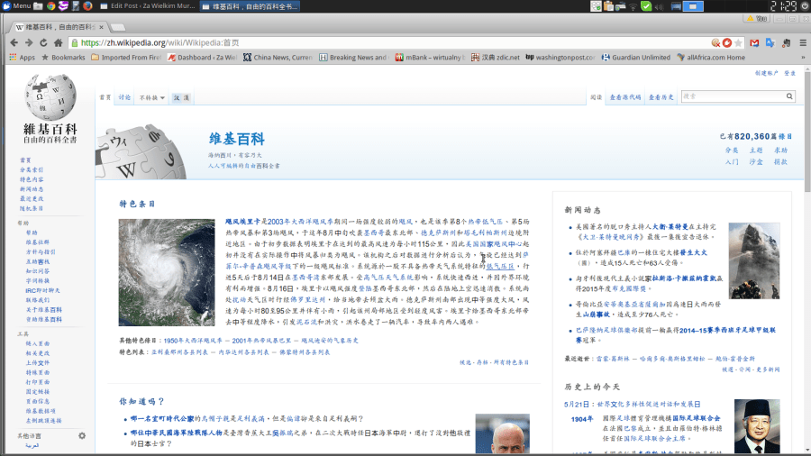This screenshot has width=811, height=456.
Task: Open the 查看源代码 view source tab
Action: (x=625, y=97)
